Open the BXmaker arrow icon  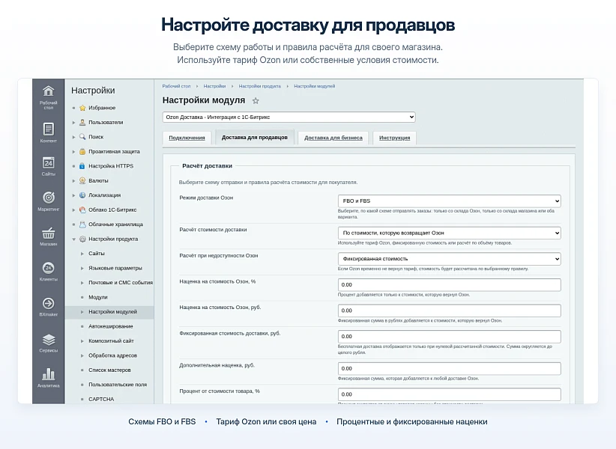click(48, 304)
